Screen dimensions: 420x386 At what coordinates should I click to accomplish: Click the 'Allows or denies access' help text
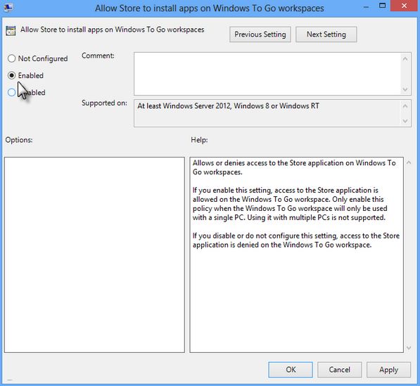point(294,167)
